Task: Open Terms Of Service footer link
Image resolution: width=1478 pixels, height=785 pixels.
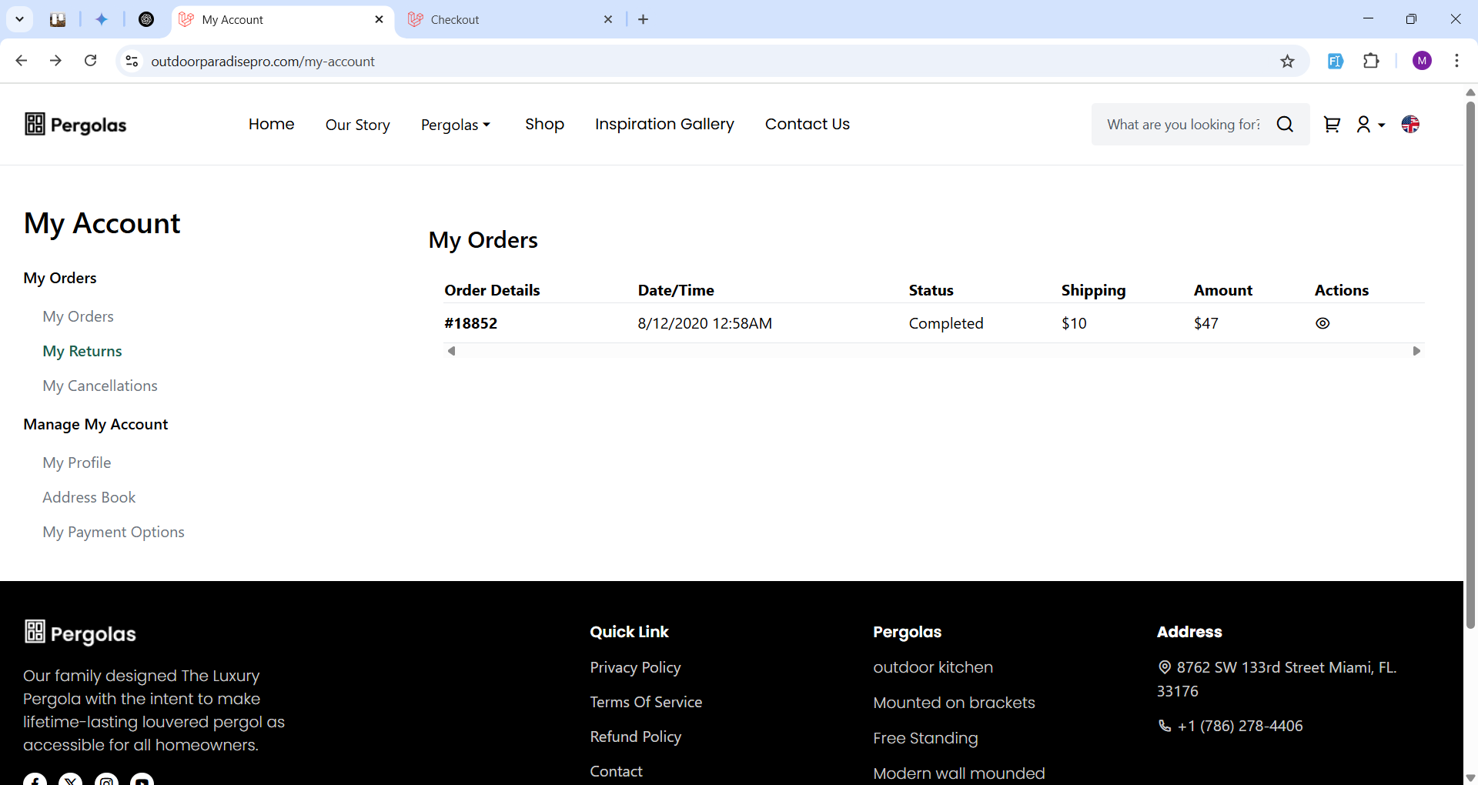Action: (x=646, y=702)
